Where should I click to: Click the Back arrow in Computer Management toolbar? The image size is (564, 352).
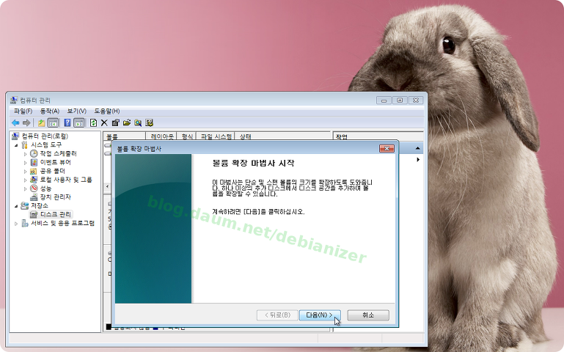coord(15,123)
